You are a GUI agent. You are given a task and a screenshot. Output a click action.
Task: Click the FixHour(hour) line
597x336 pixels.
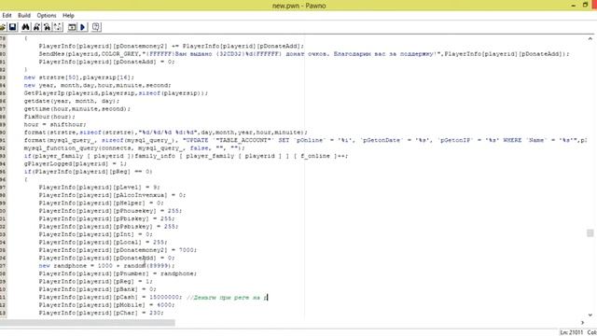click(x=49, y=117)
